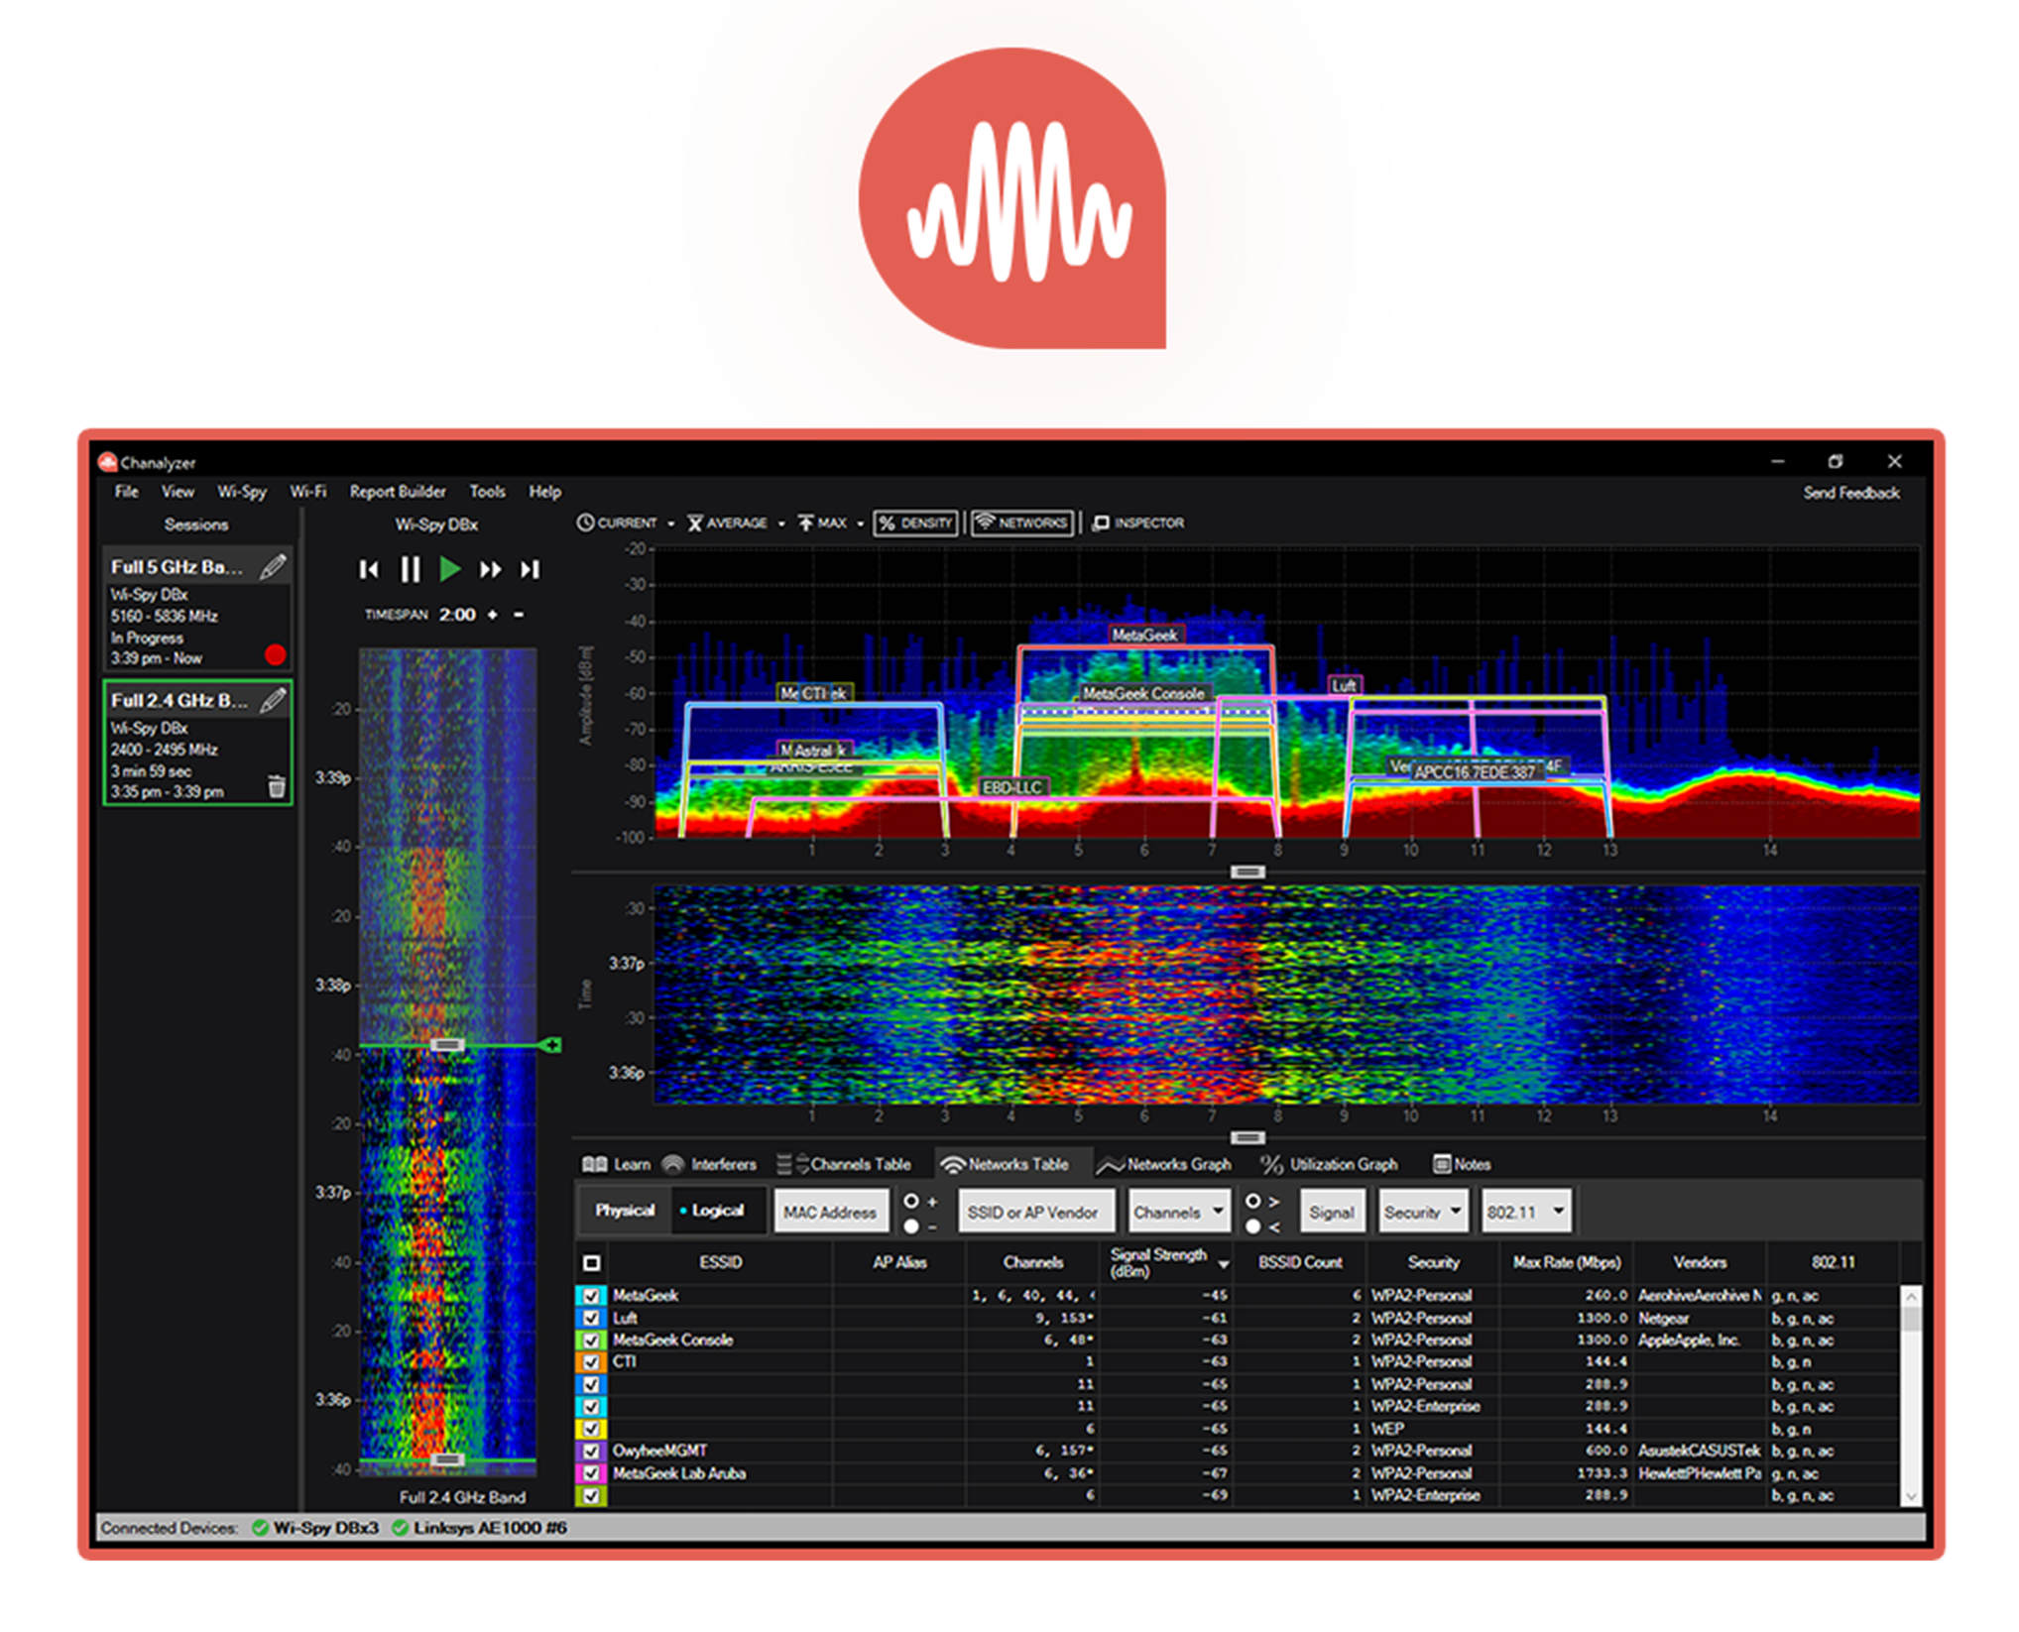
Task: Toggle the Density view button
Action: point(916,523)
